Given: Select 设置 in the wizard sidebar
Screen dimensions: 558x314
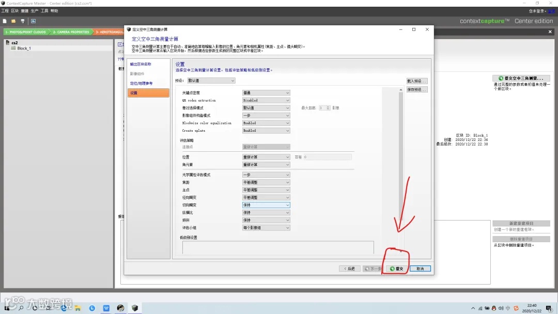Looking at the screenshot, I should [148, 93].
